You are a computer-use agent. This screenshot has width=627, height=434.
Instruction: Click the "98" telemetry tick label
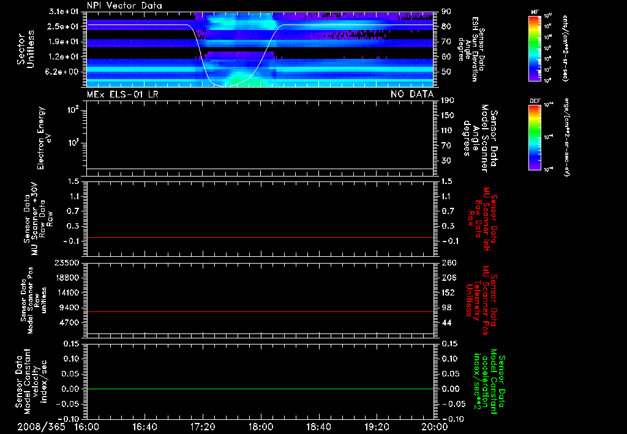click(x=446, y=308)
